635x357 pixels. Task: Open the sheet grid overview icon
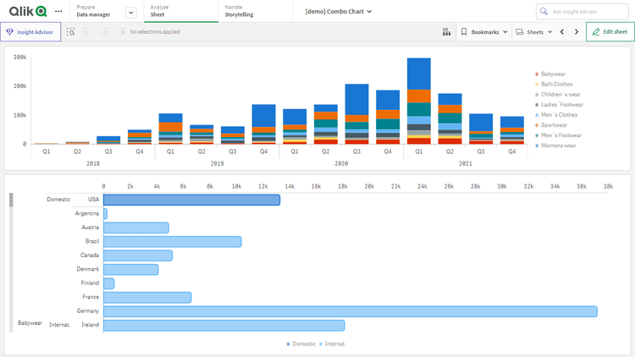[x=446, y=32]
